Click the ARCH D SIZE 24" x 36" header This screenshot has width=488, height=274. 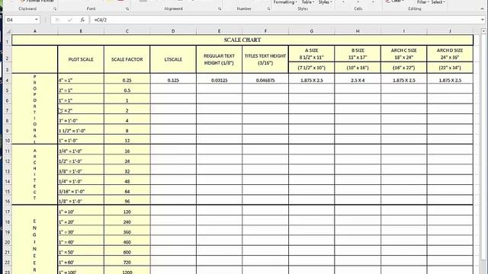[x=450, y=54]
